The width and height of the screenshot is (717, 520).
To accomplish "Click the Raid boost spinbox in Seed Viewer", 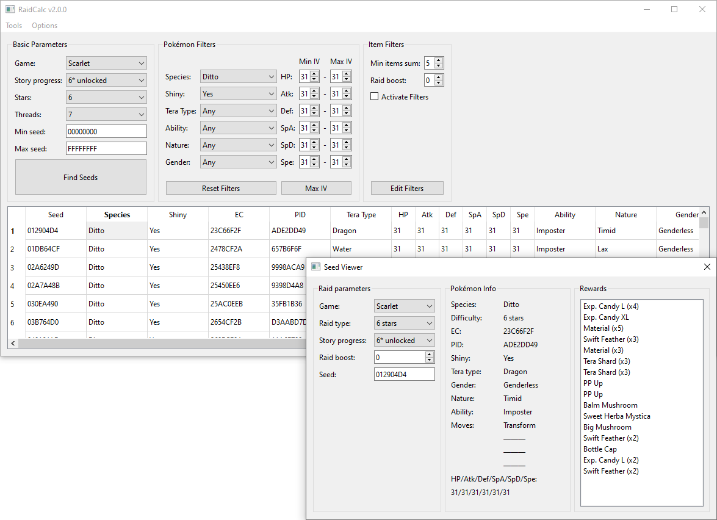I will (x=404, y=357).
